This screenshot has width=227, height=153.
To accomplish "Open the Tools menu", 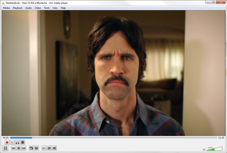I will (x=47, y=8).
